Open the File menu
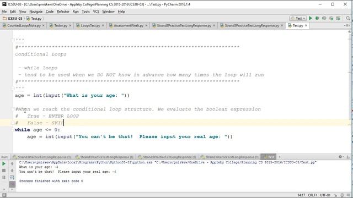 pos(4,12)
